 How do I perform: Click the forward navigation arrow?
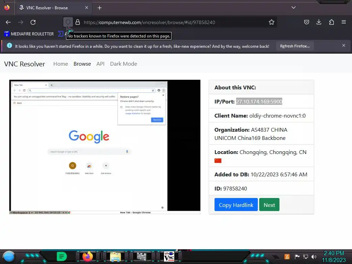[21, 22]
